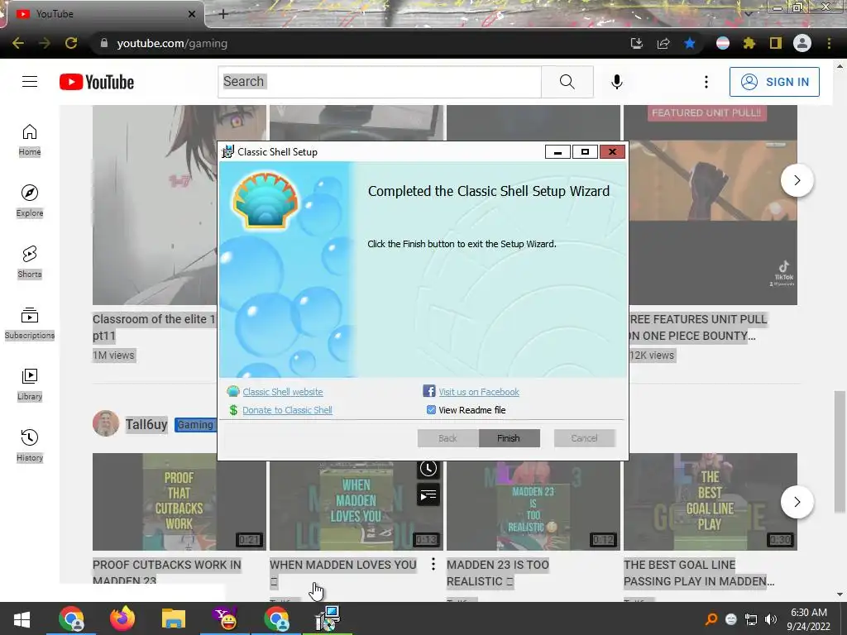
Task: Click the volume speaker tray icon
Action: click(772, 619)
